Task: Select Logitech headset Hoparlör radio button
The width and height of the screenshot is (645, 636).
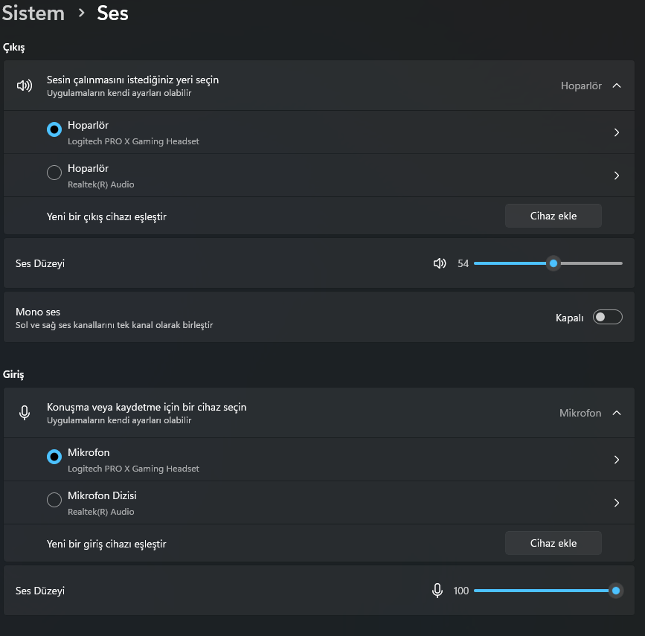Action: 54,129
